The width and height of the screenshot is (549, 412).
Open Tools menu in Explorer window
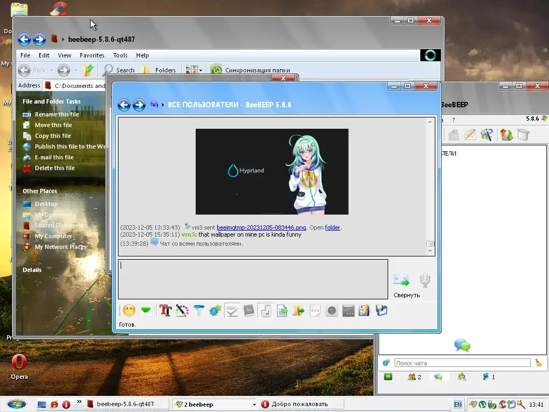(120, 55)
